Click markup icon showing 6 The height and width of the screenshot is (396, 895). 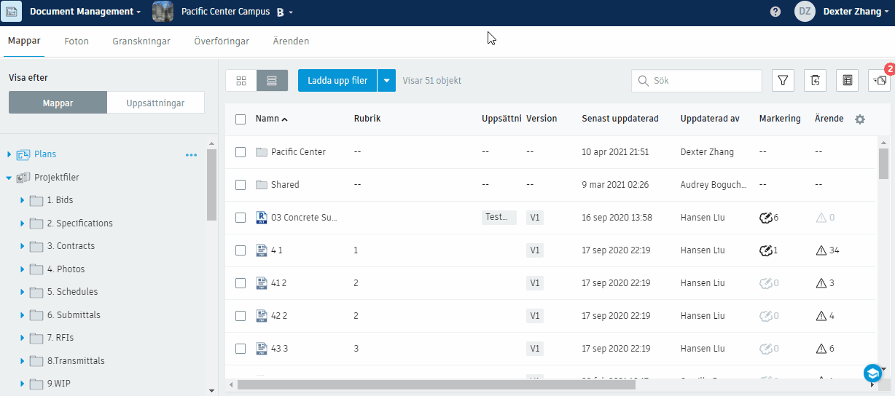tap(765, 218)
